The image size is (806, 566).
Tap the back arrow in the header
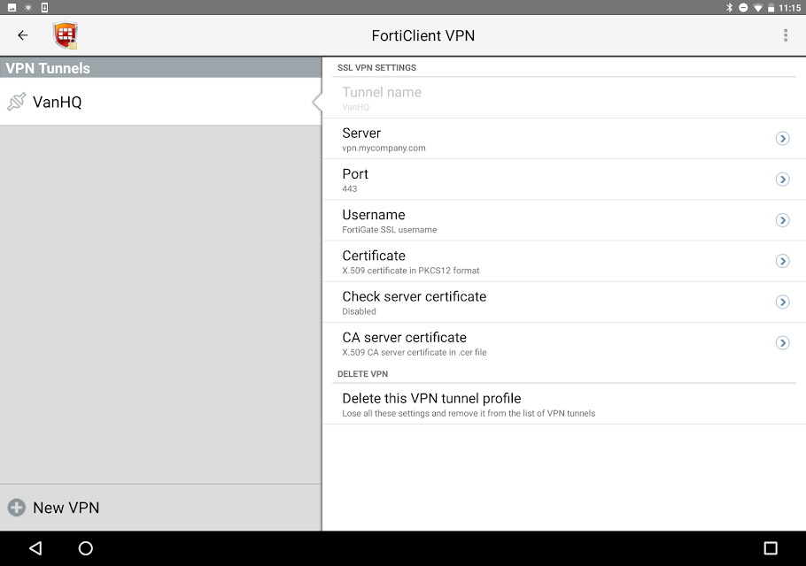23,34
